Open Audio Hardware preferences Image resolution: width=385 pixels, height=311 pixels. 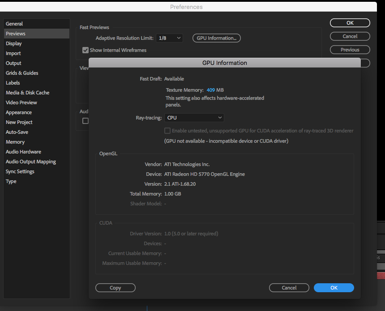pyautogui.click(x=37, y=152)
